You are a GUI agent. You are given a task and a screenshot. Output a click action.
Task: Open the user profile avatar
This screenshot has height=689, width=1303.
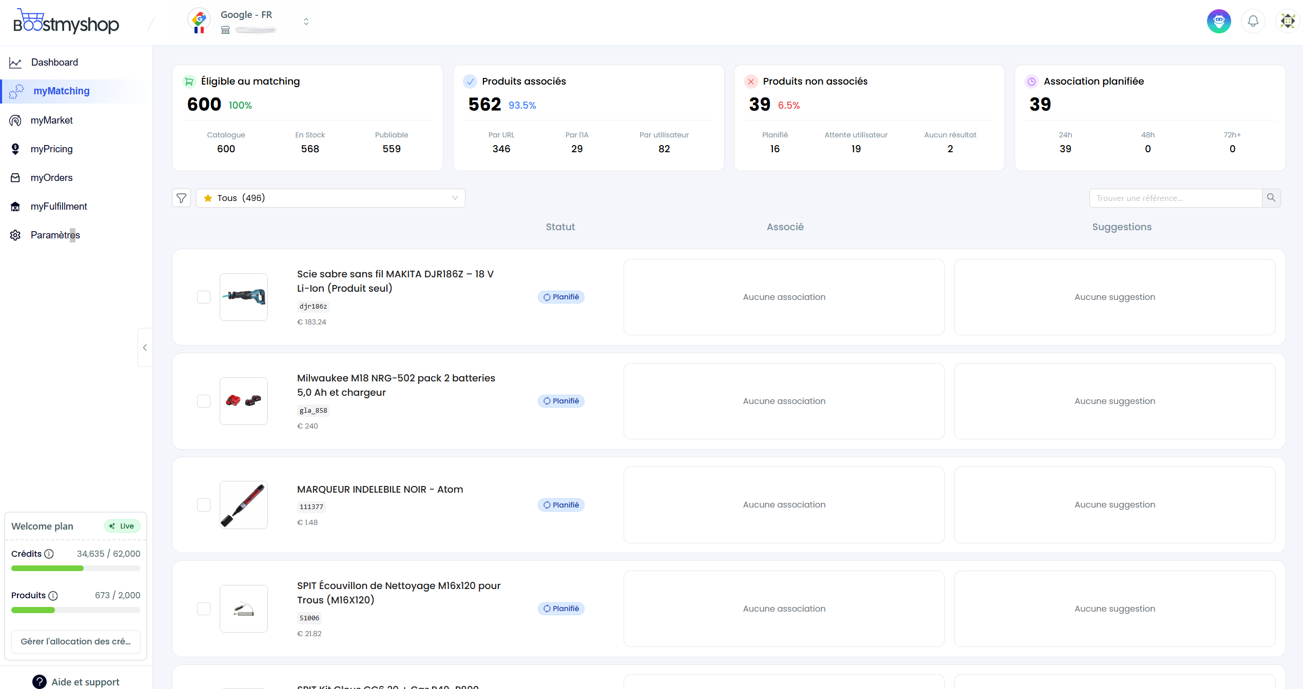coord(1288,21)
